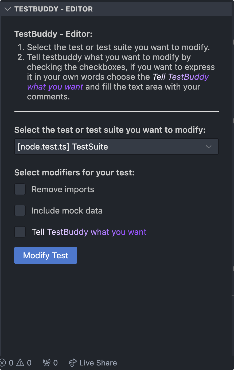The image size is (234, 370).
Task: Start a session via Live Share text
Action: pos(98,363)
